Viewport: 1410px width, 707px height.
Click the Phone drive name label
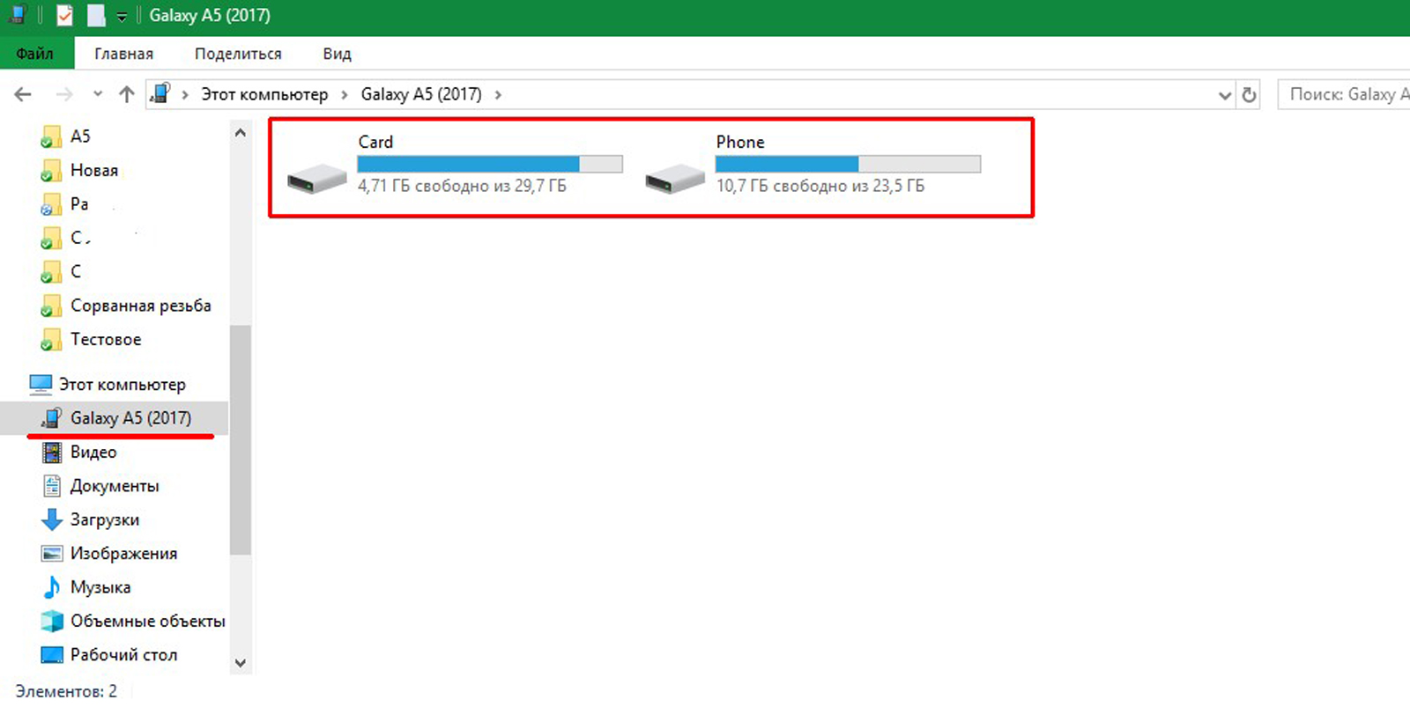[x=740, y=142]
